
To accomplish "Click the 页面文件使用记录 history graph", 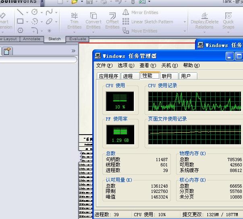I will tap(195, 135).
